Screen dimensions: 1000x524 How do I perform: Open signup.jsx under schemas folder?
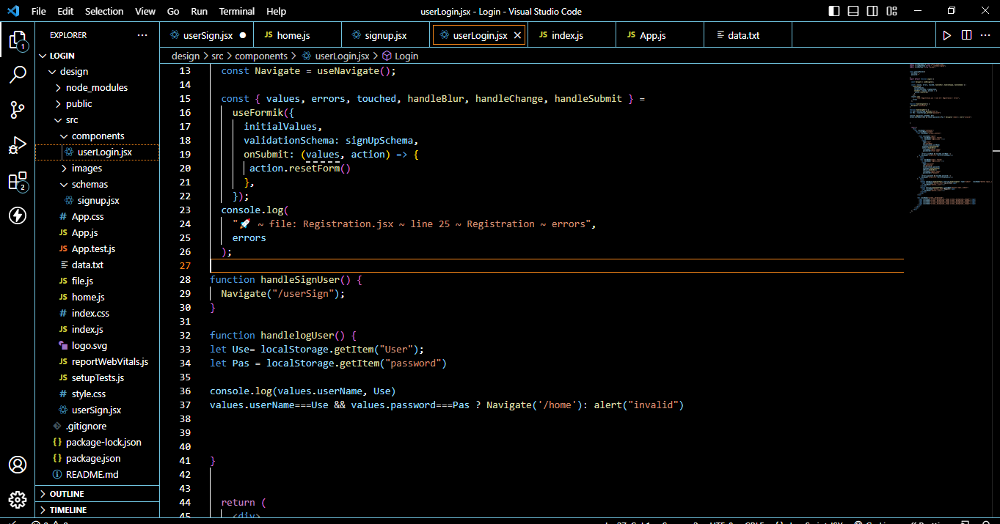point(97,200)
